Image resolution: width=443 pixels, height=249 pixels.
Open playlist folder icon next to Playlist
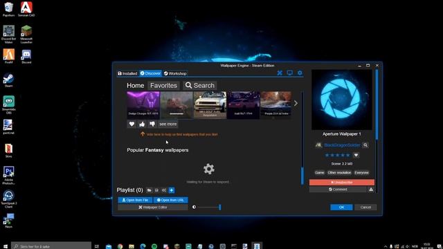150,190
